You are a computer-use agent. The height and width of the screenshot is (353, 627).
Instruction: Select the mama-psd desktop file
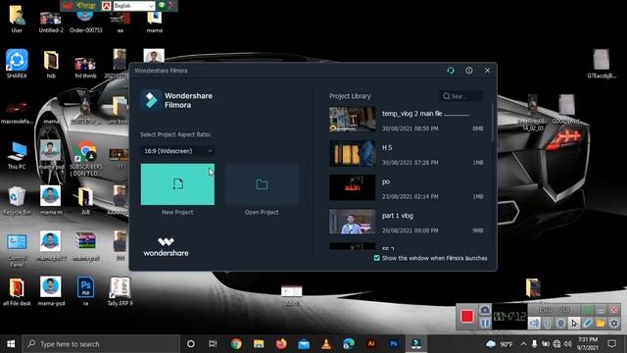point(51,291)
